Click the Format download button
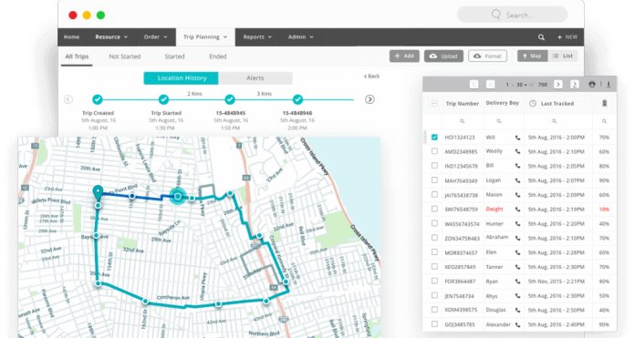The image size is (635, 338). coord(487,56)
